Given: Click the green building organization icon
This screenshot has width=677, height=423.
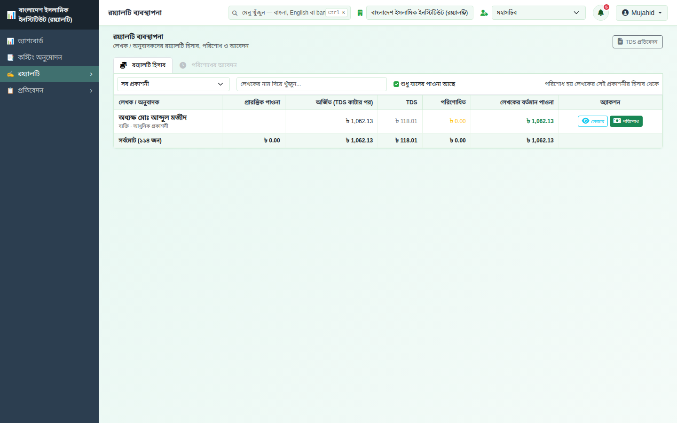Looking at the screenshot, I should click(x=360, y=13).
